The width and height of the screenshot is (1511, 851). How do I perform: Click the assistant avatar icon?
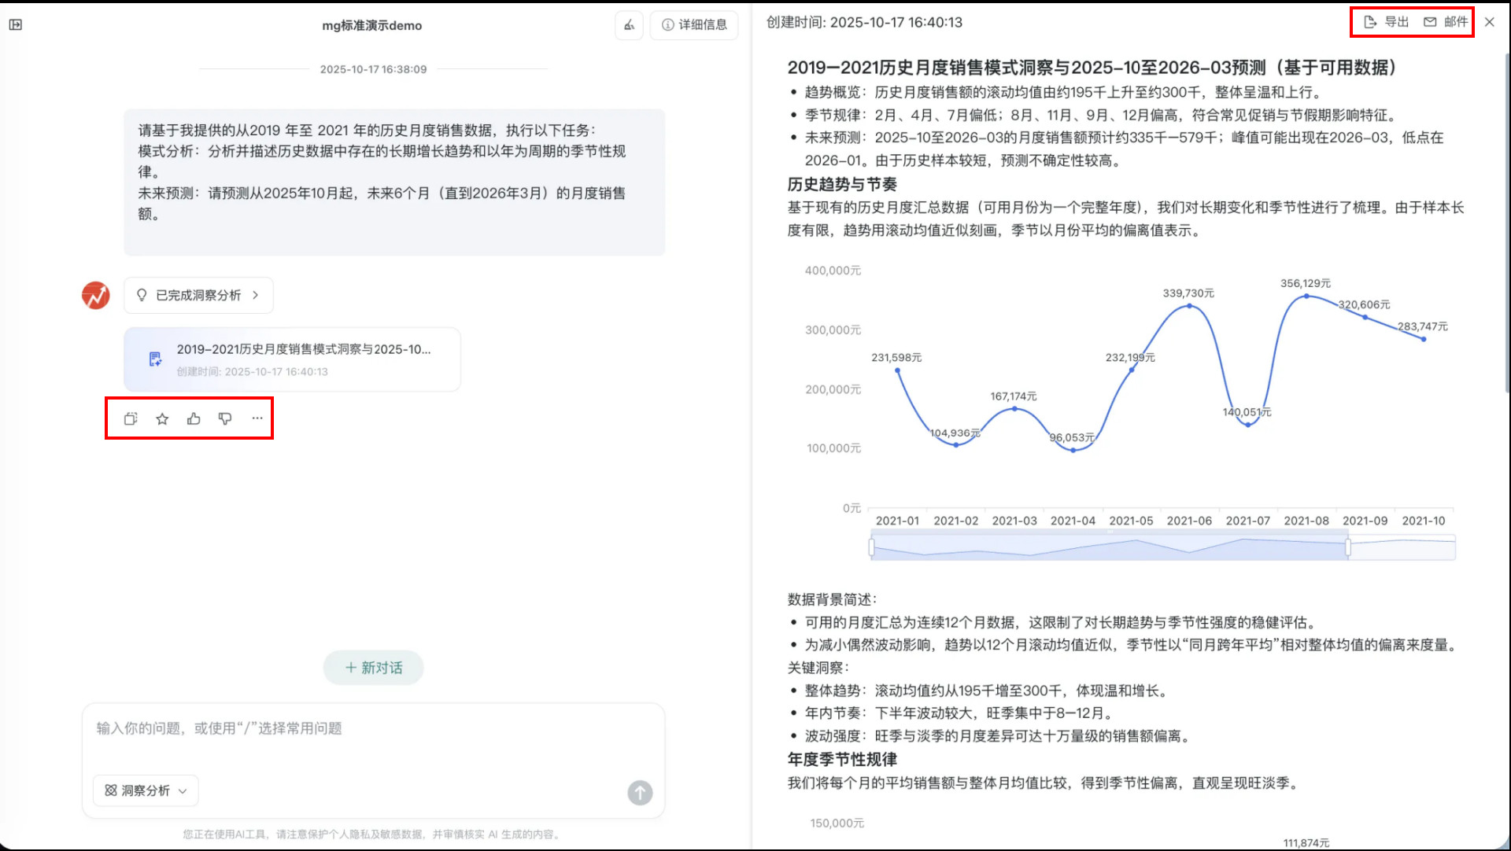click(x=96, y=296)
